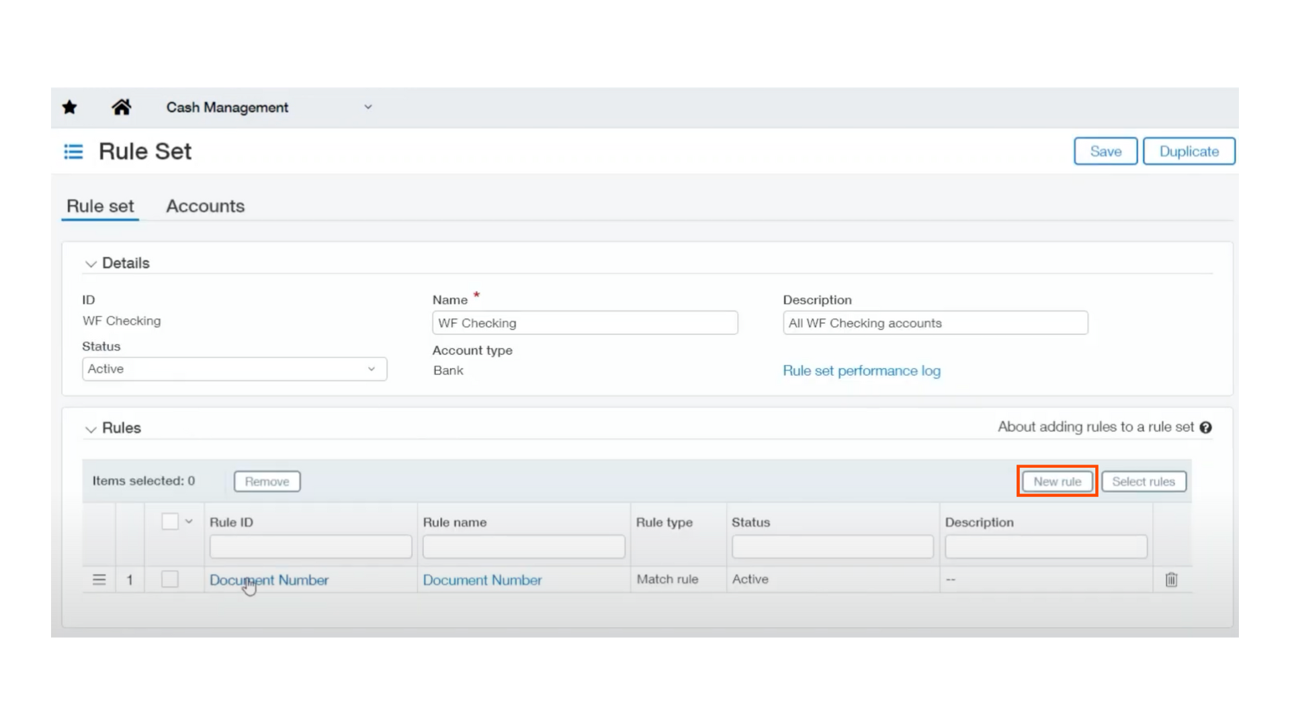Click the Save button
Screen dimensions: 1290x725
click(x=1105, y=150)
